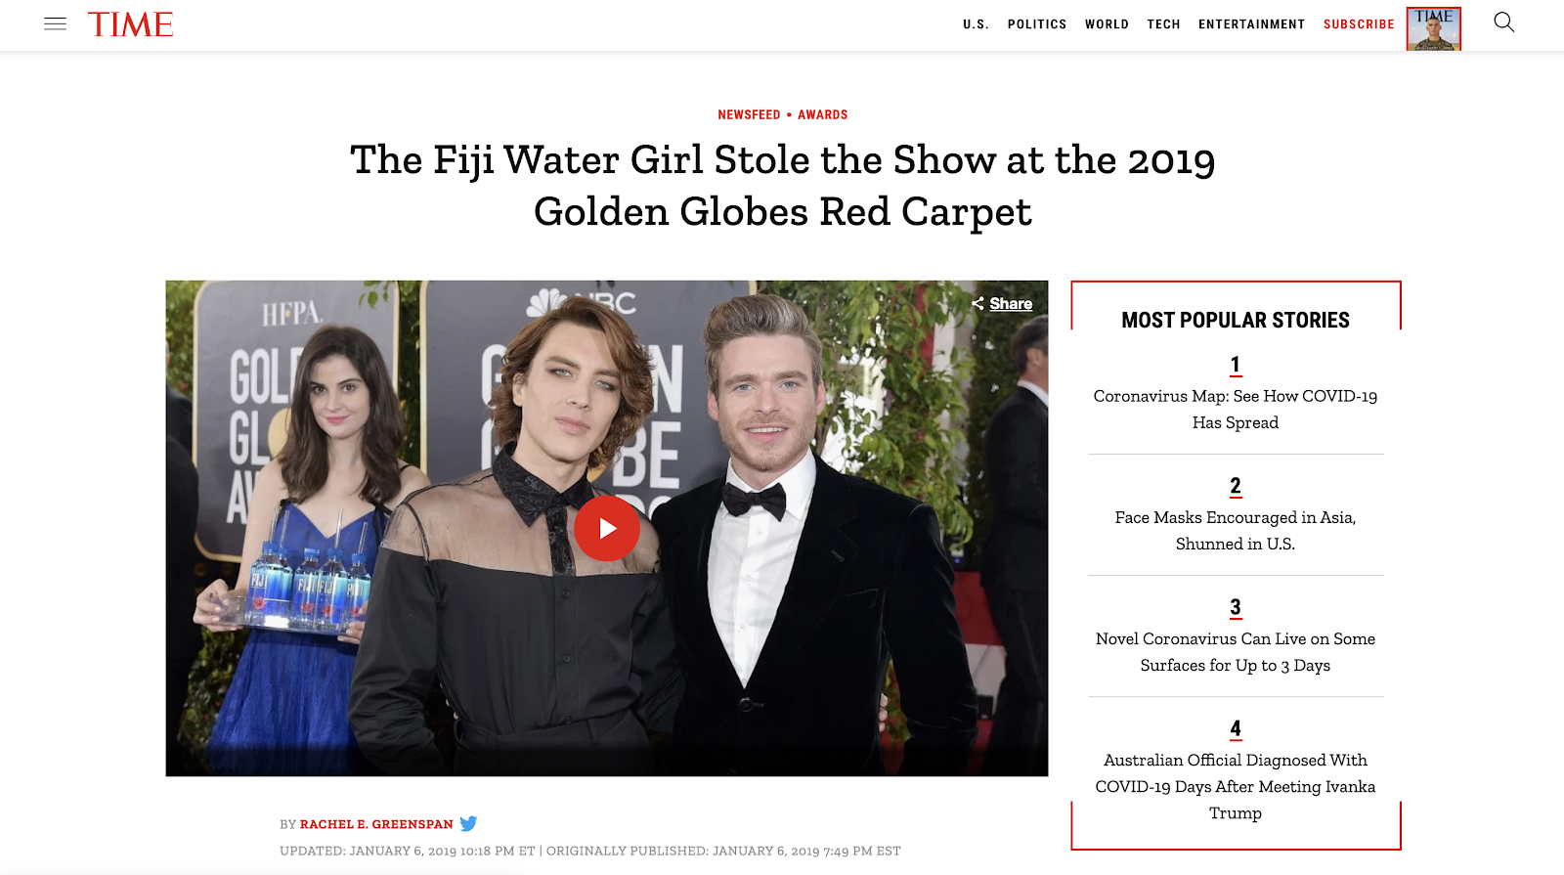The image size is (1564, 875).
Task: Go to the U.S. section
Action: (976, 24)
